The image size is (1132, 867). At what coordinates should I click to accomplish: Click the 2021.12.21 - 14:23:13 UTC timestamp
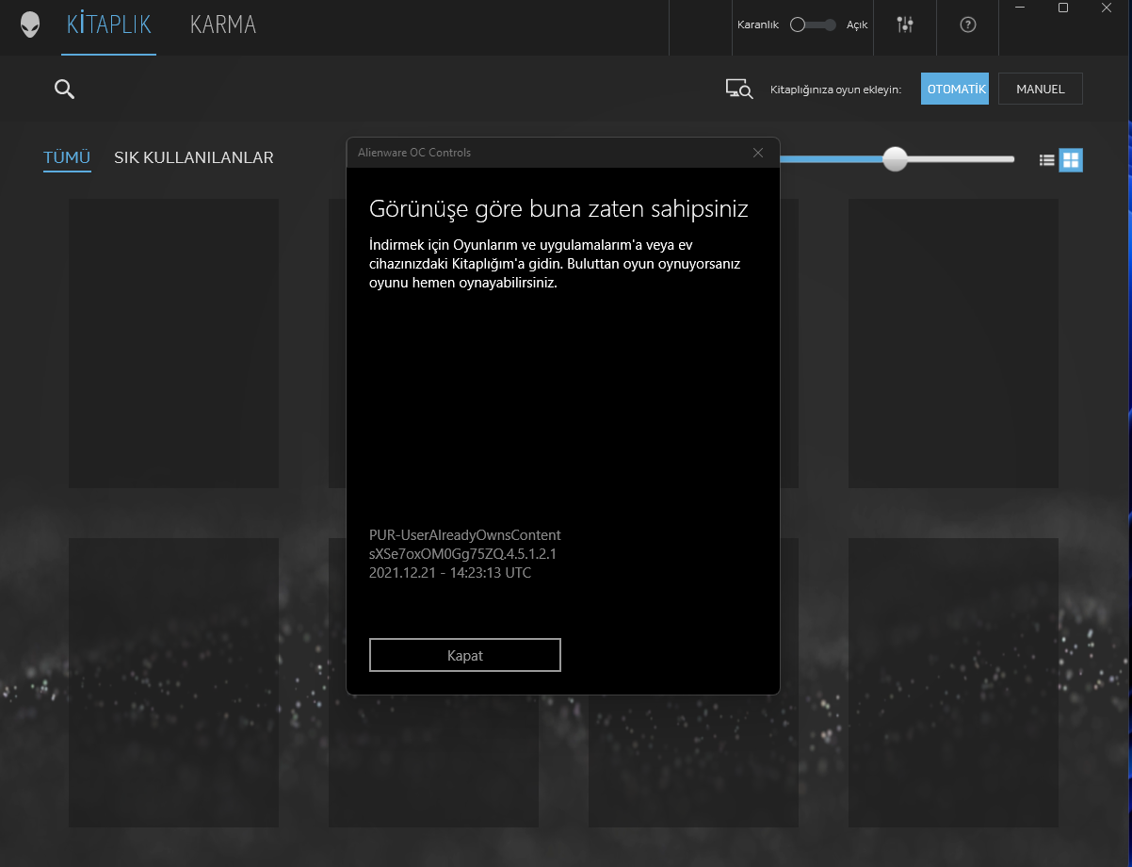[450, 573]
